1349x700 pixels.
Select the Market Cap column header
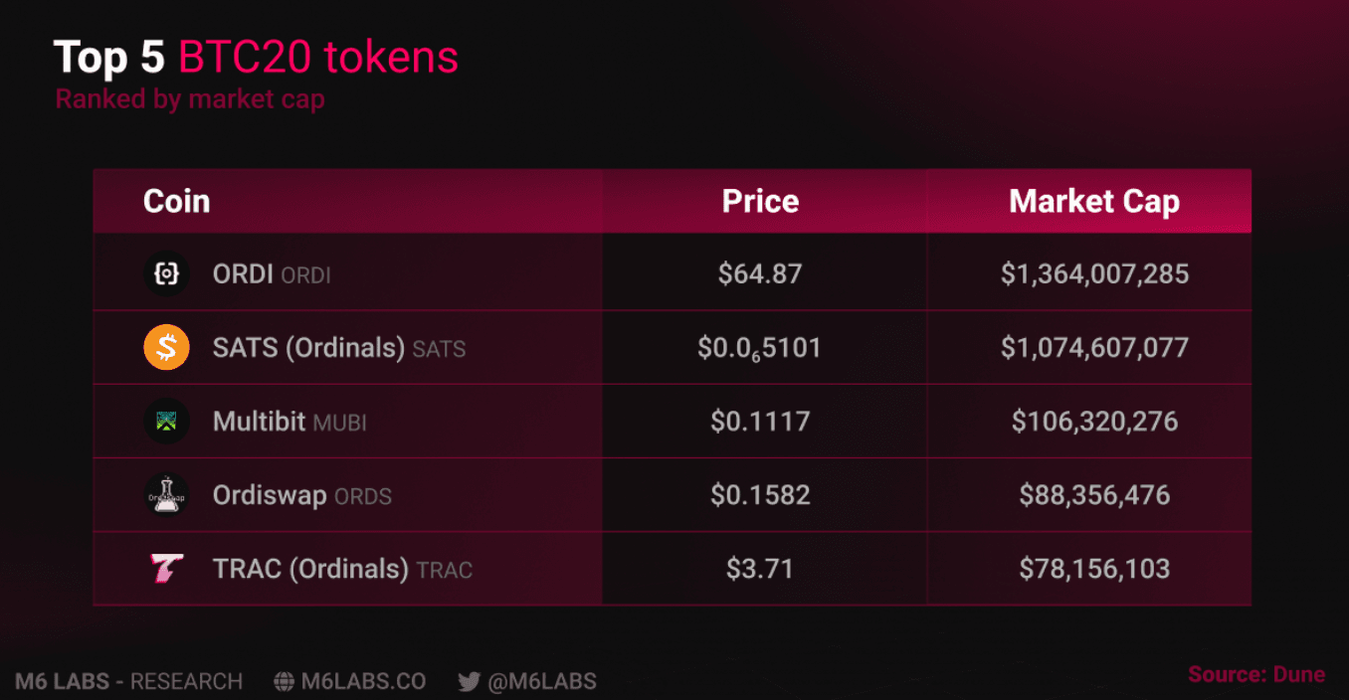click(1094, 202)
